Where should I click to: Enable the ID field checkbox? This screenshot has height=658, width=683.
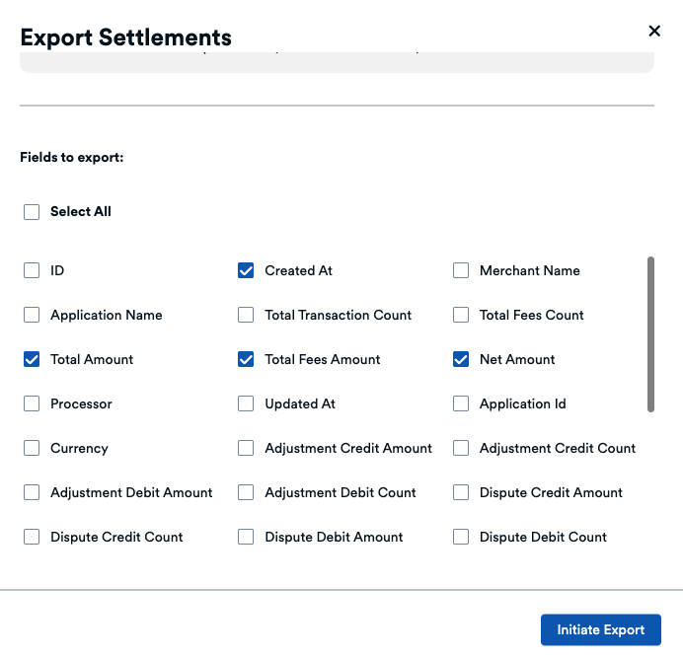click(32, 270)
